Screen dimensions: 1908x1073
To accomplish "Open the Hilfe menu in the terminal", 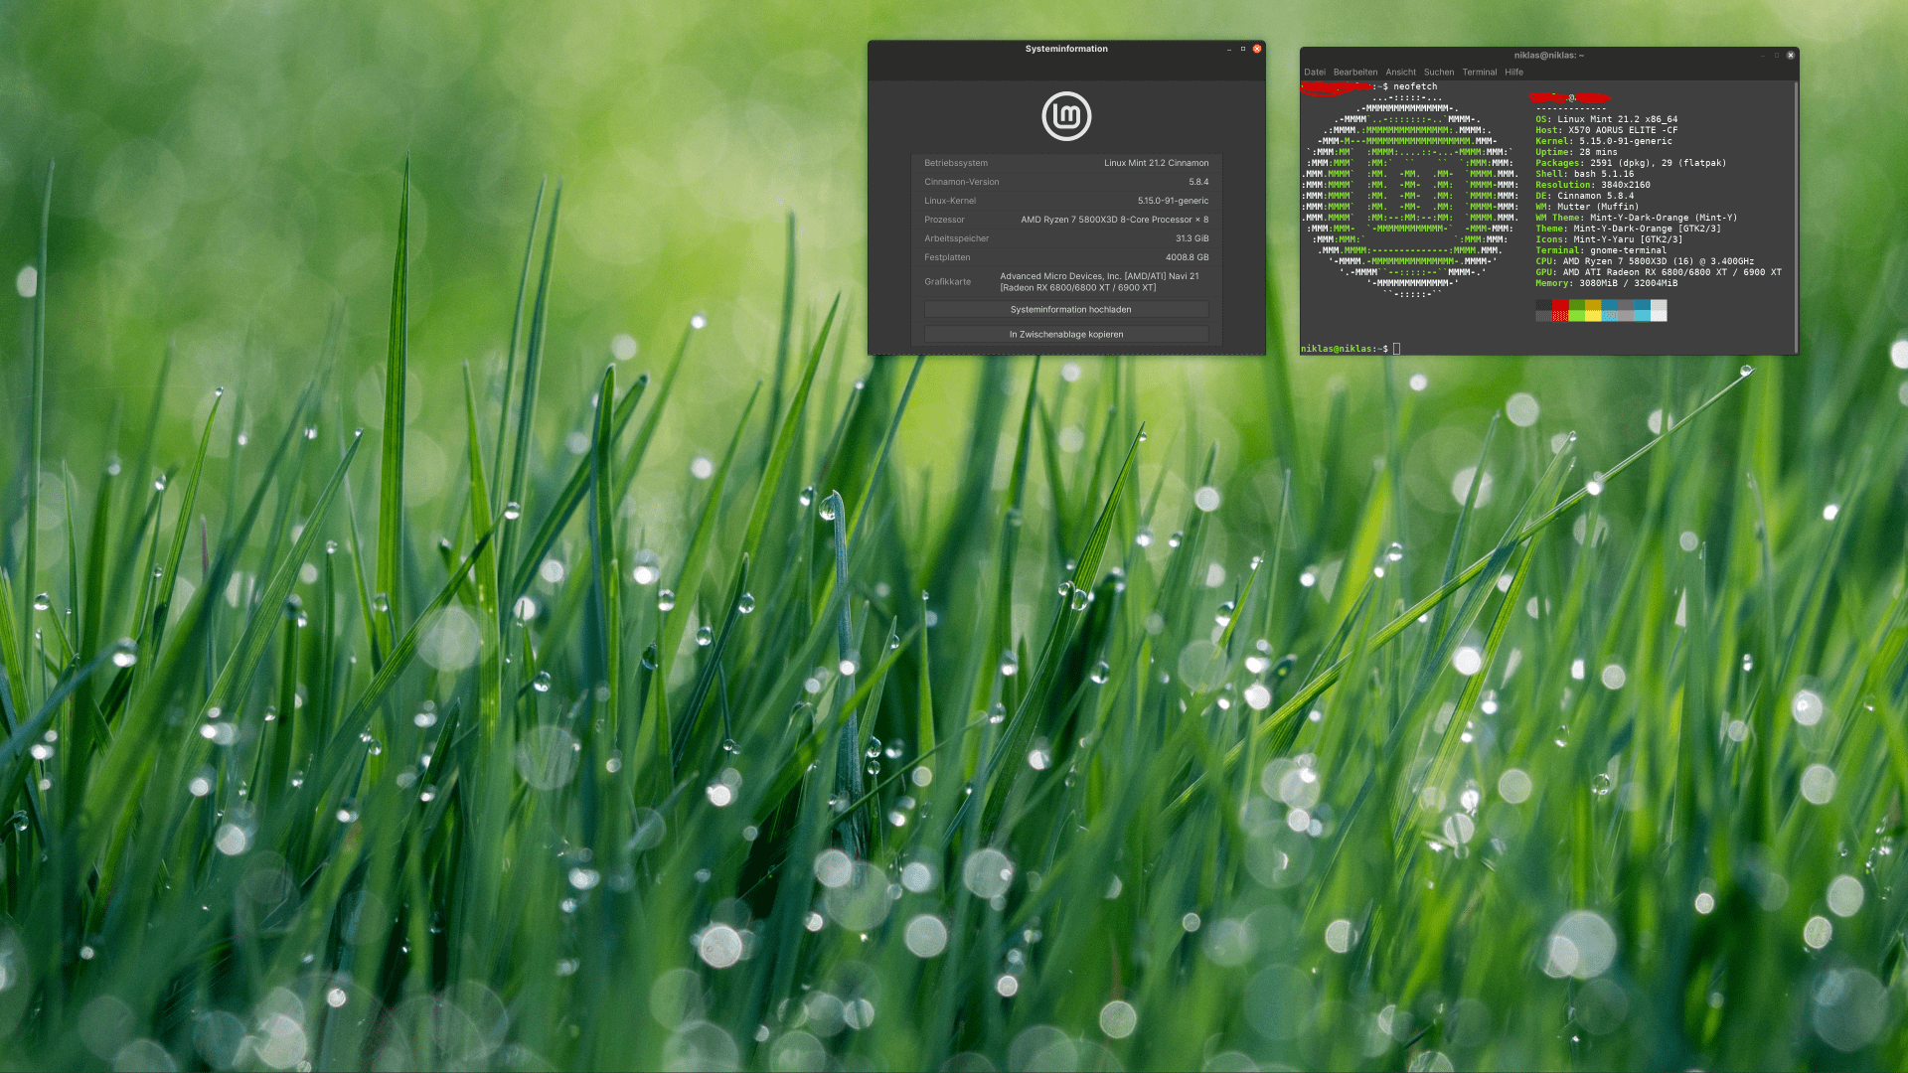I will pyautogui.click(x=1513, y=73).
